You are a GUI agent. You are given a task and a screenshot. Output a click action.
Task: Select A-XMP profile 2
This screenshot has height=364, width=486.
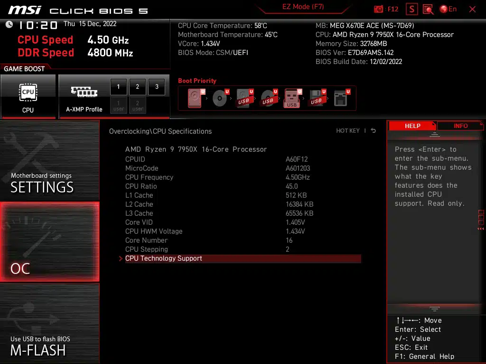pos(138,87)
